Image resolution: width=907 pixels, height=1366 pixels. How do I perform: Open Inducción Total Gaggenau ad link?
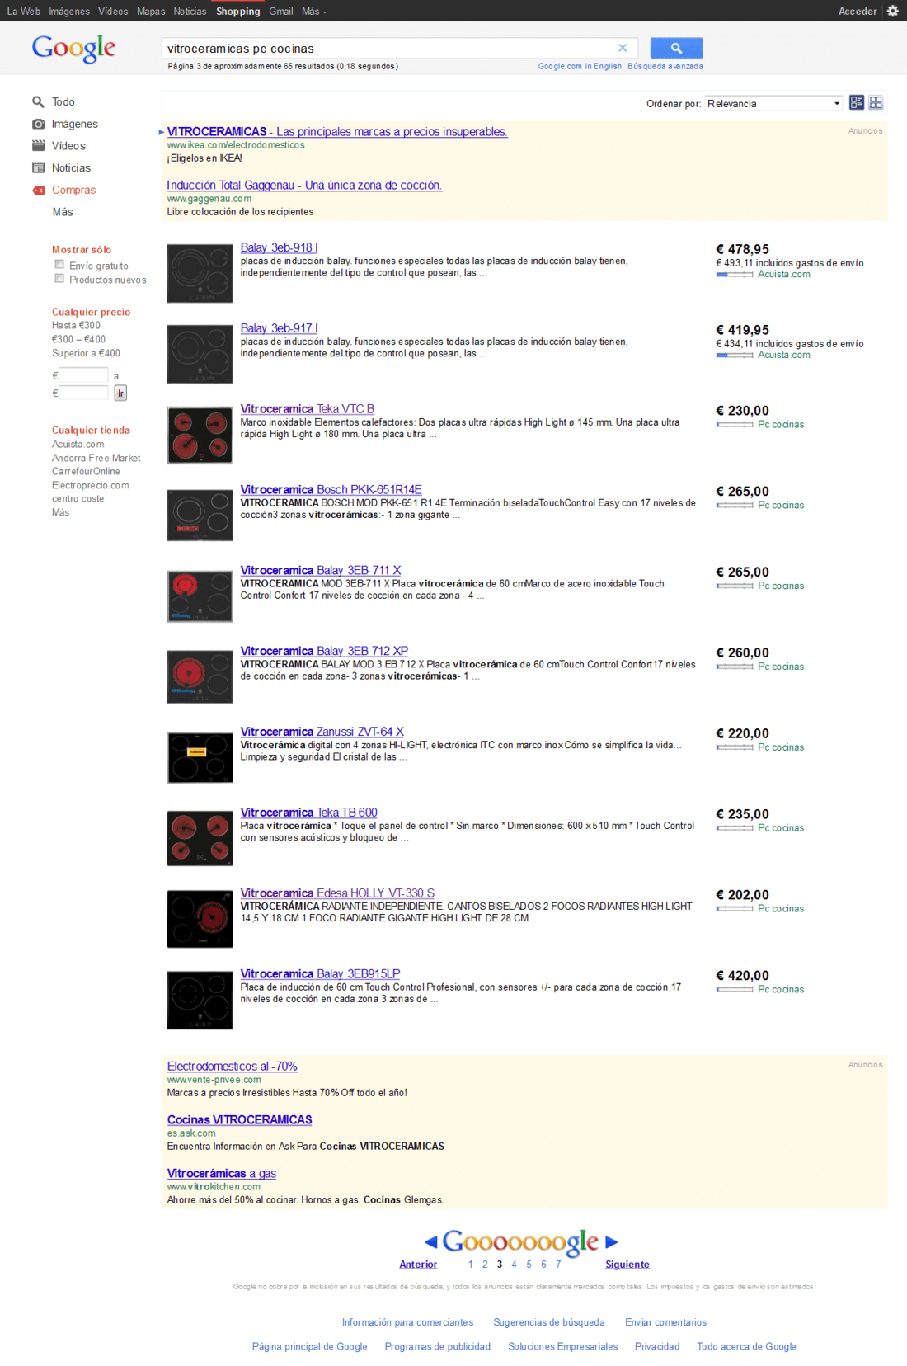tap(304, 185)
